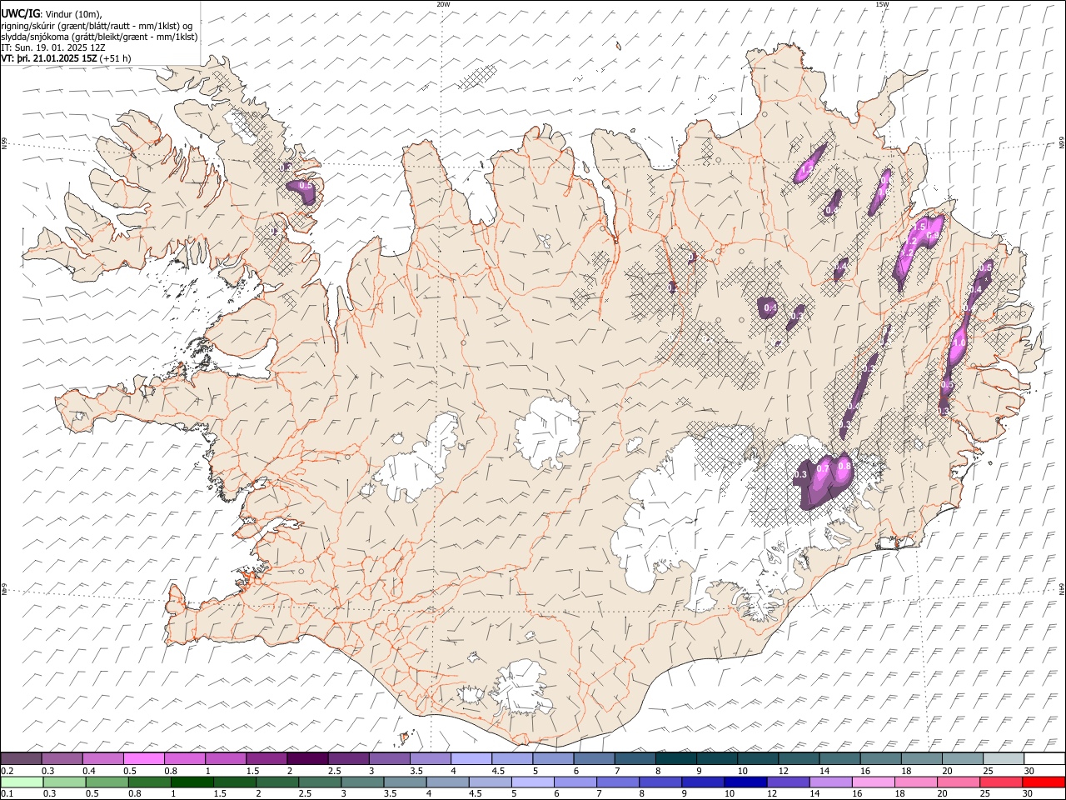Click the light pink 16 swatch, bottom legend row
This screenshot has height=800, width=1066.
(x=873, y=782)
